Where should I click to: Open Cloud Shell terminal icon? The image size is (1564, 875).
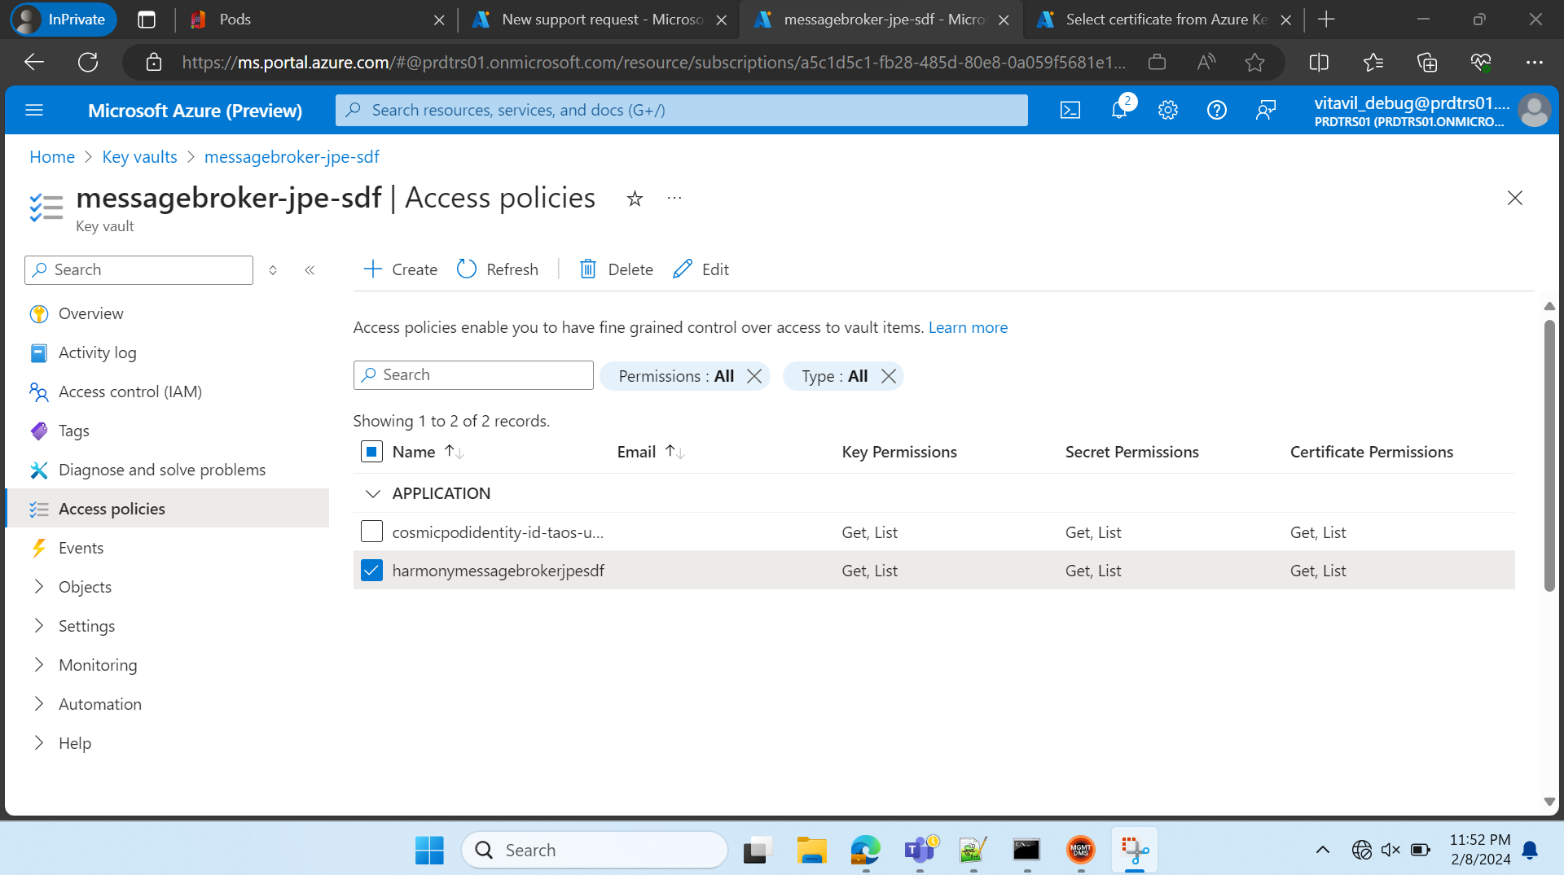[1070, 110]
